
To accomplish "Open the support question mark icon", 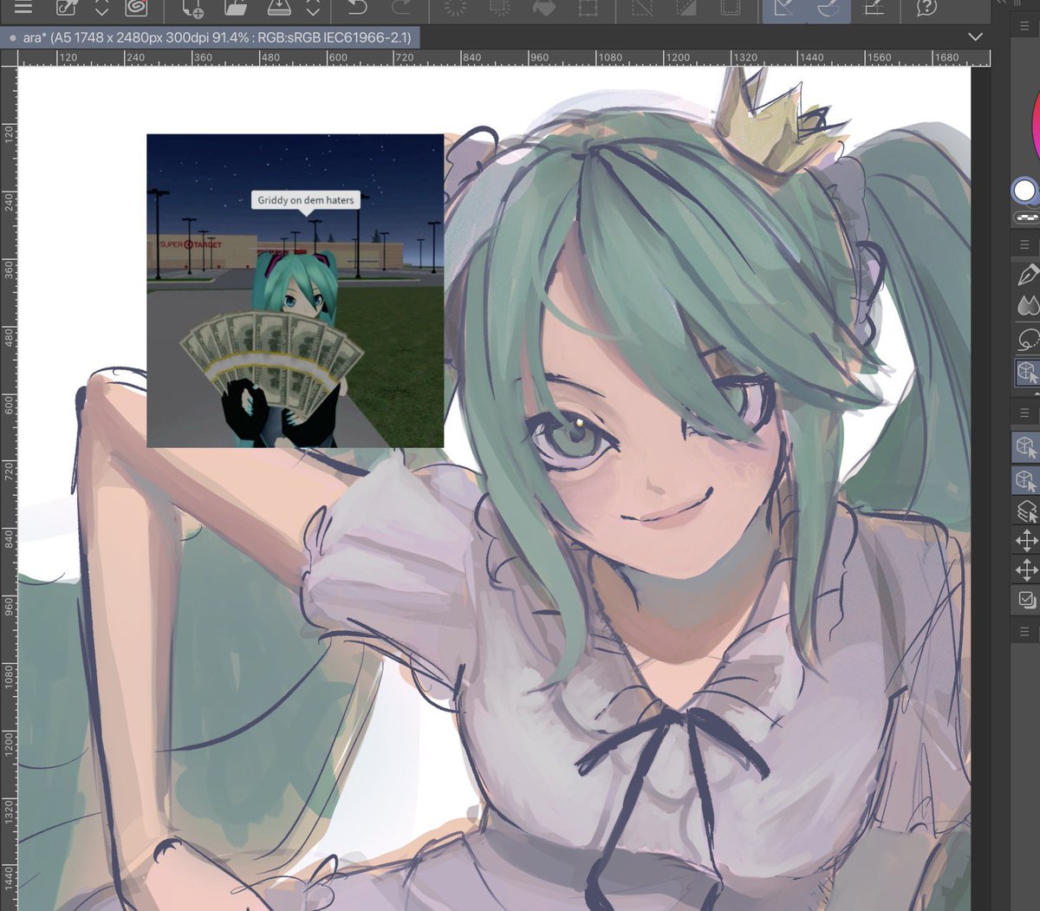I will [x=926, y=8].
